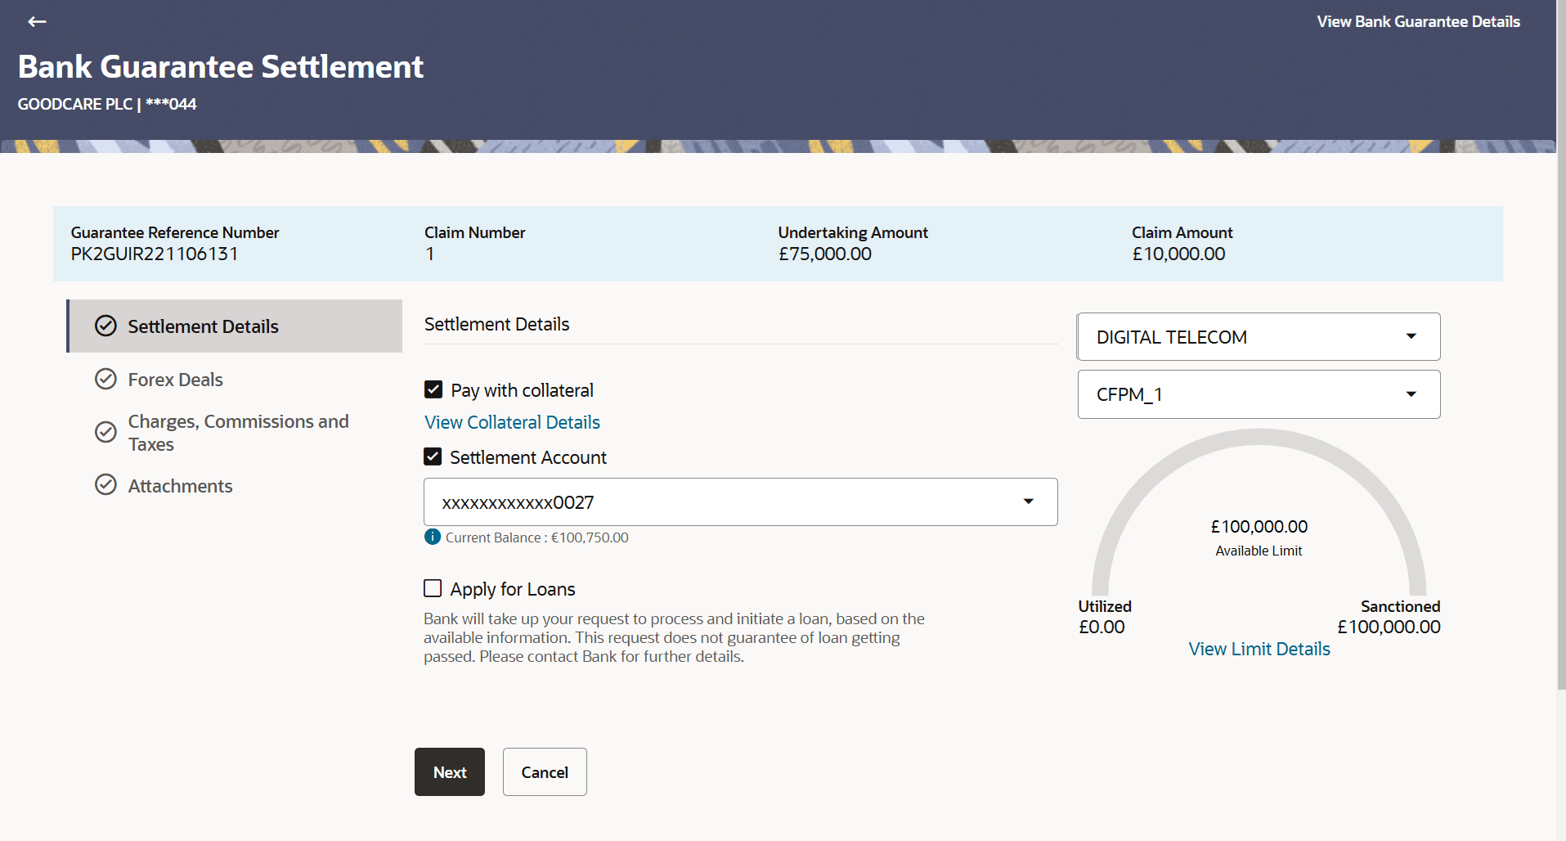
Task: Click the checkmark icon beside Settlement Details
Action: pyautogui.click(x=105, y=325)
